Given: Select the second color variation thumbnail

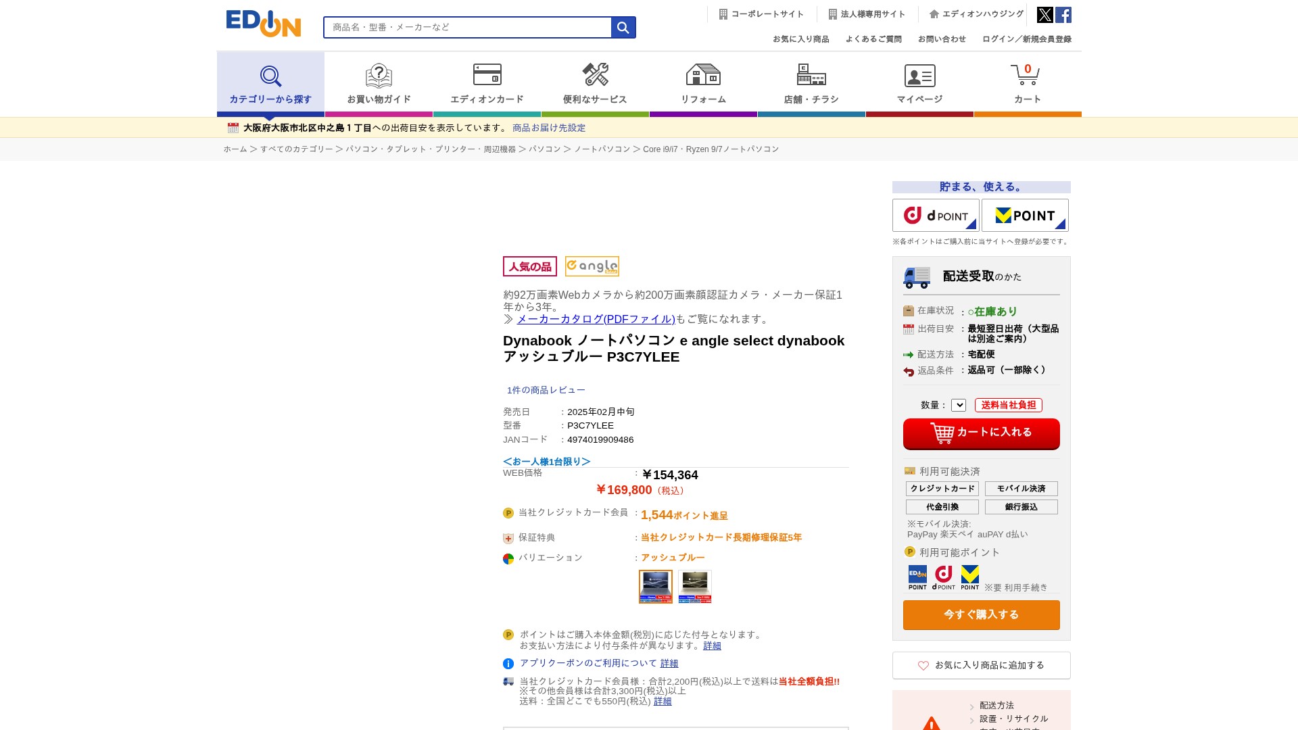Looking at the screenshot, I should [695, 587].
